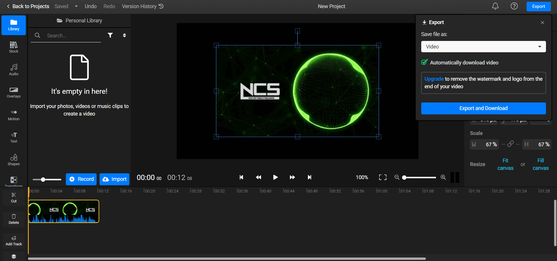Click the New Project title
The image size is (557, 261).
[x=331, y=6]
